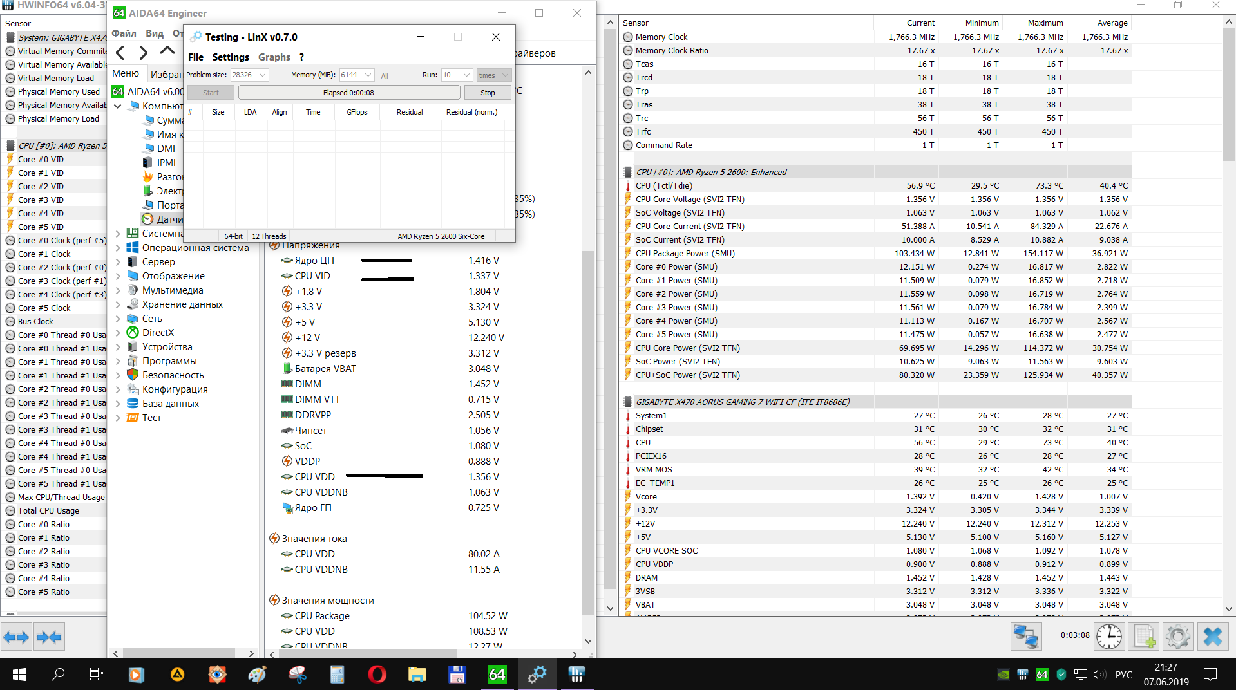Click the HWiNFO blue X quit icon

(1213, 637)
